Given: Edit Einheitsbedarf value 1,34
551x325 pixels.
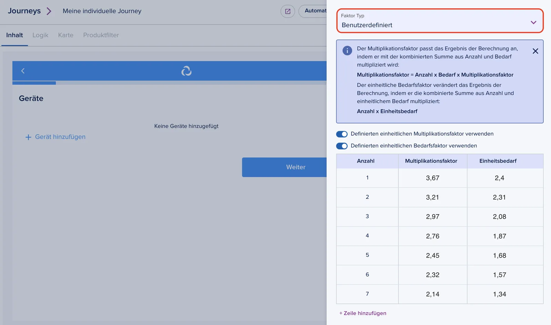Looking at the screenshot, I should click(x=499, y=294).
